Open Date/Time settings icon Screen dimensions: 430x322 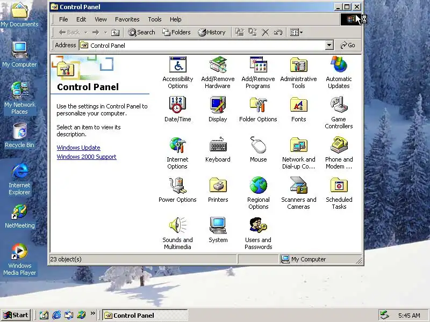point(178,105)
